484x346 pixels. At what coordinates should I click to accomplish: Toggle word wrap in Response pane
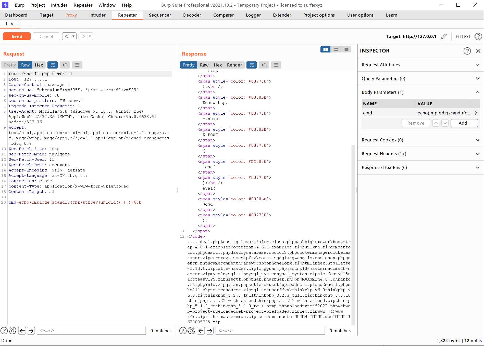click(252, 65)
